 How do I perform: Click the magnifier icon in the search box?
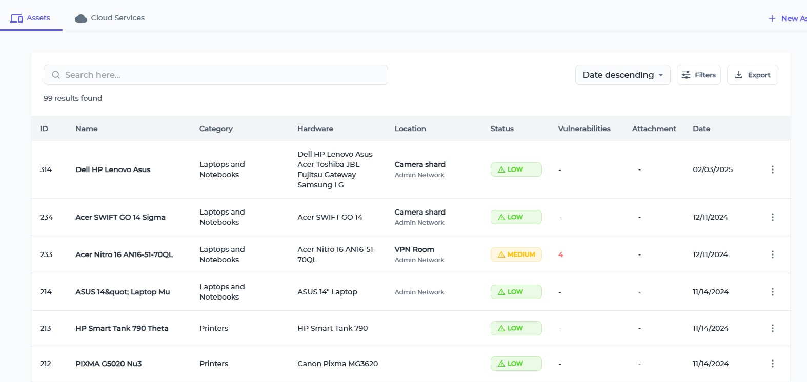[56, 75]
